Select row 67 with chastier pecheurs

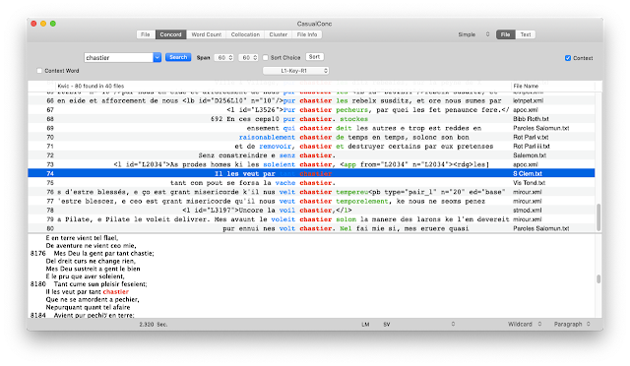pos(311,110)
